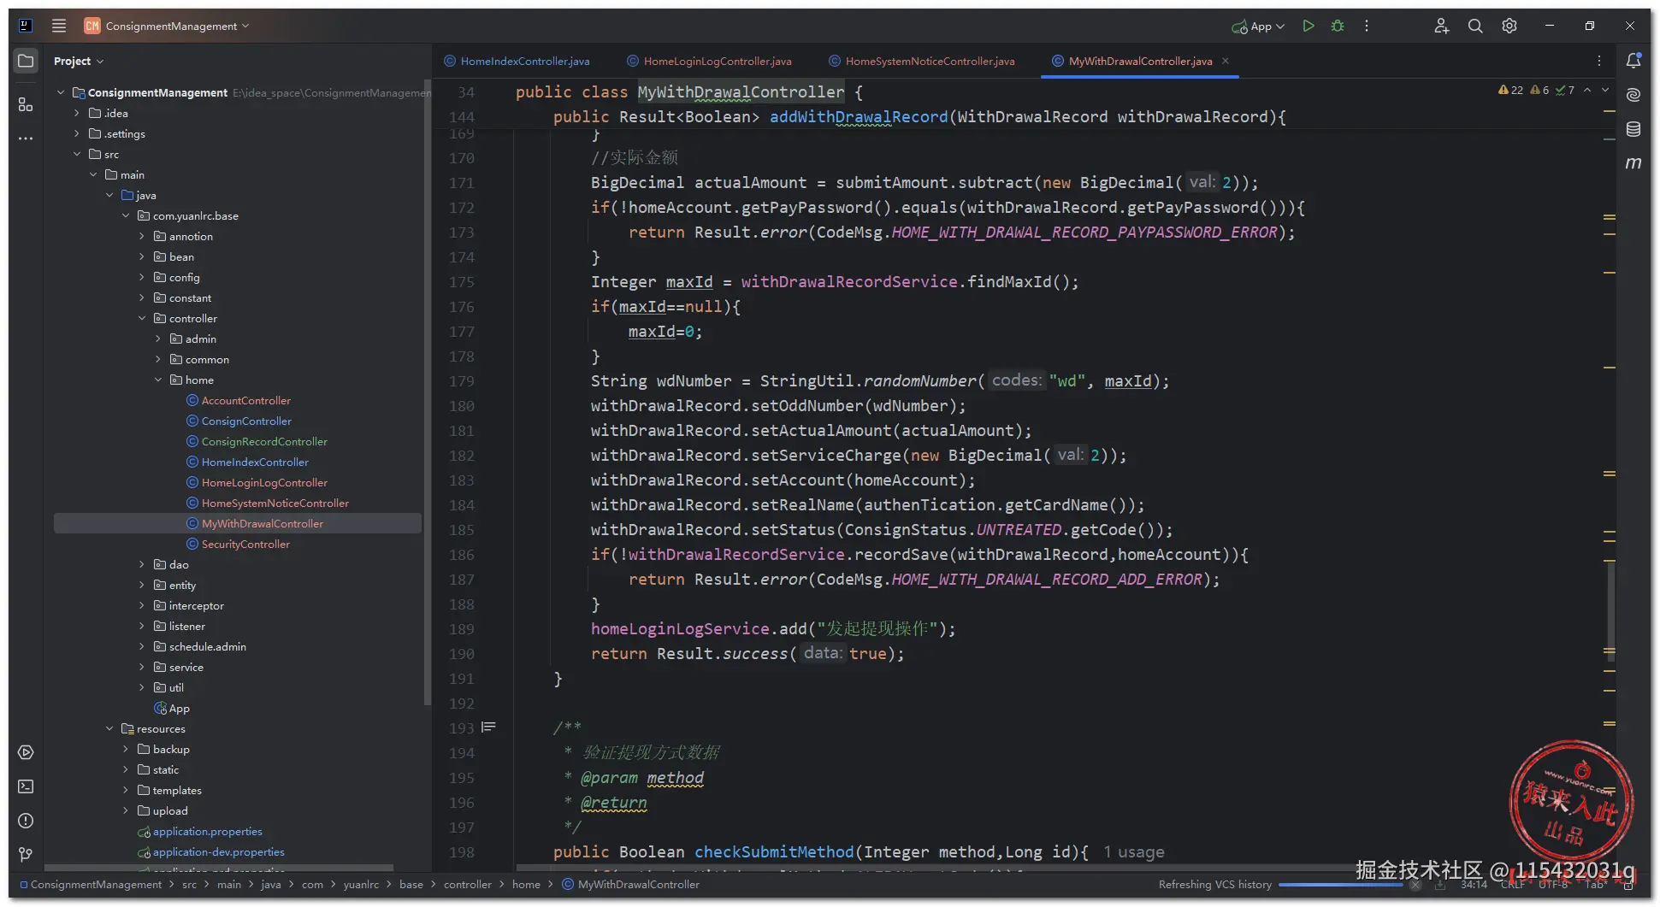This screenshot has height=907, width=1660.
Task: Open editor tabs more-options menu
Action: [x=1599, y=61]
